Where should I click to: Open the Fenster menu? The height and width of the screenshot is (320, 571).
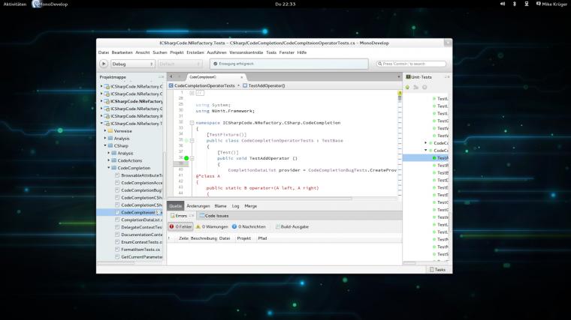coord(286,52)
